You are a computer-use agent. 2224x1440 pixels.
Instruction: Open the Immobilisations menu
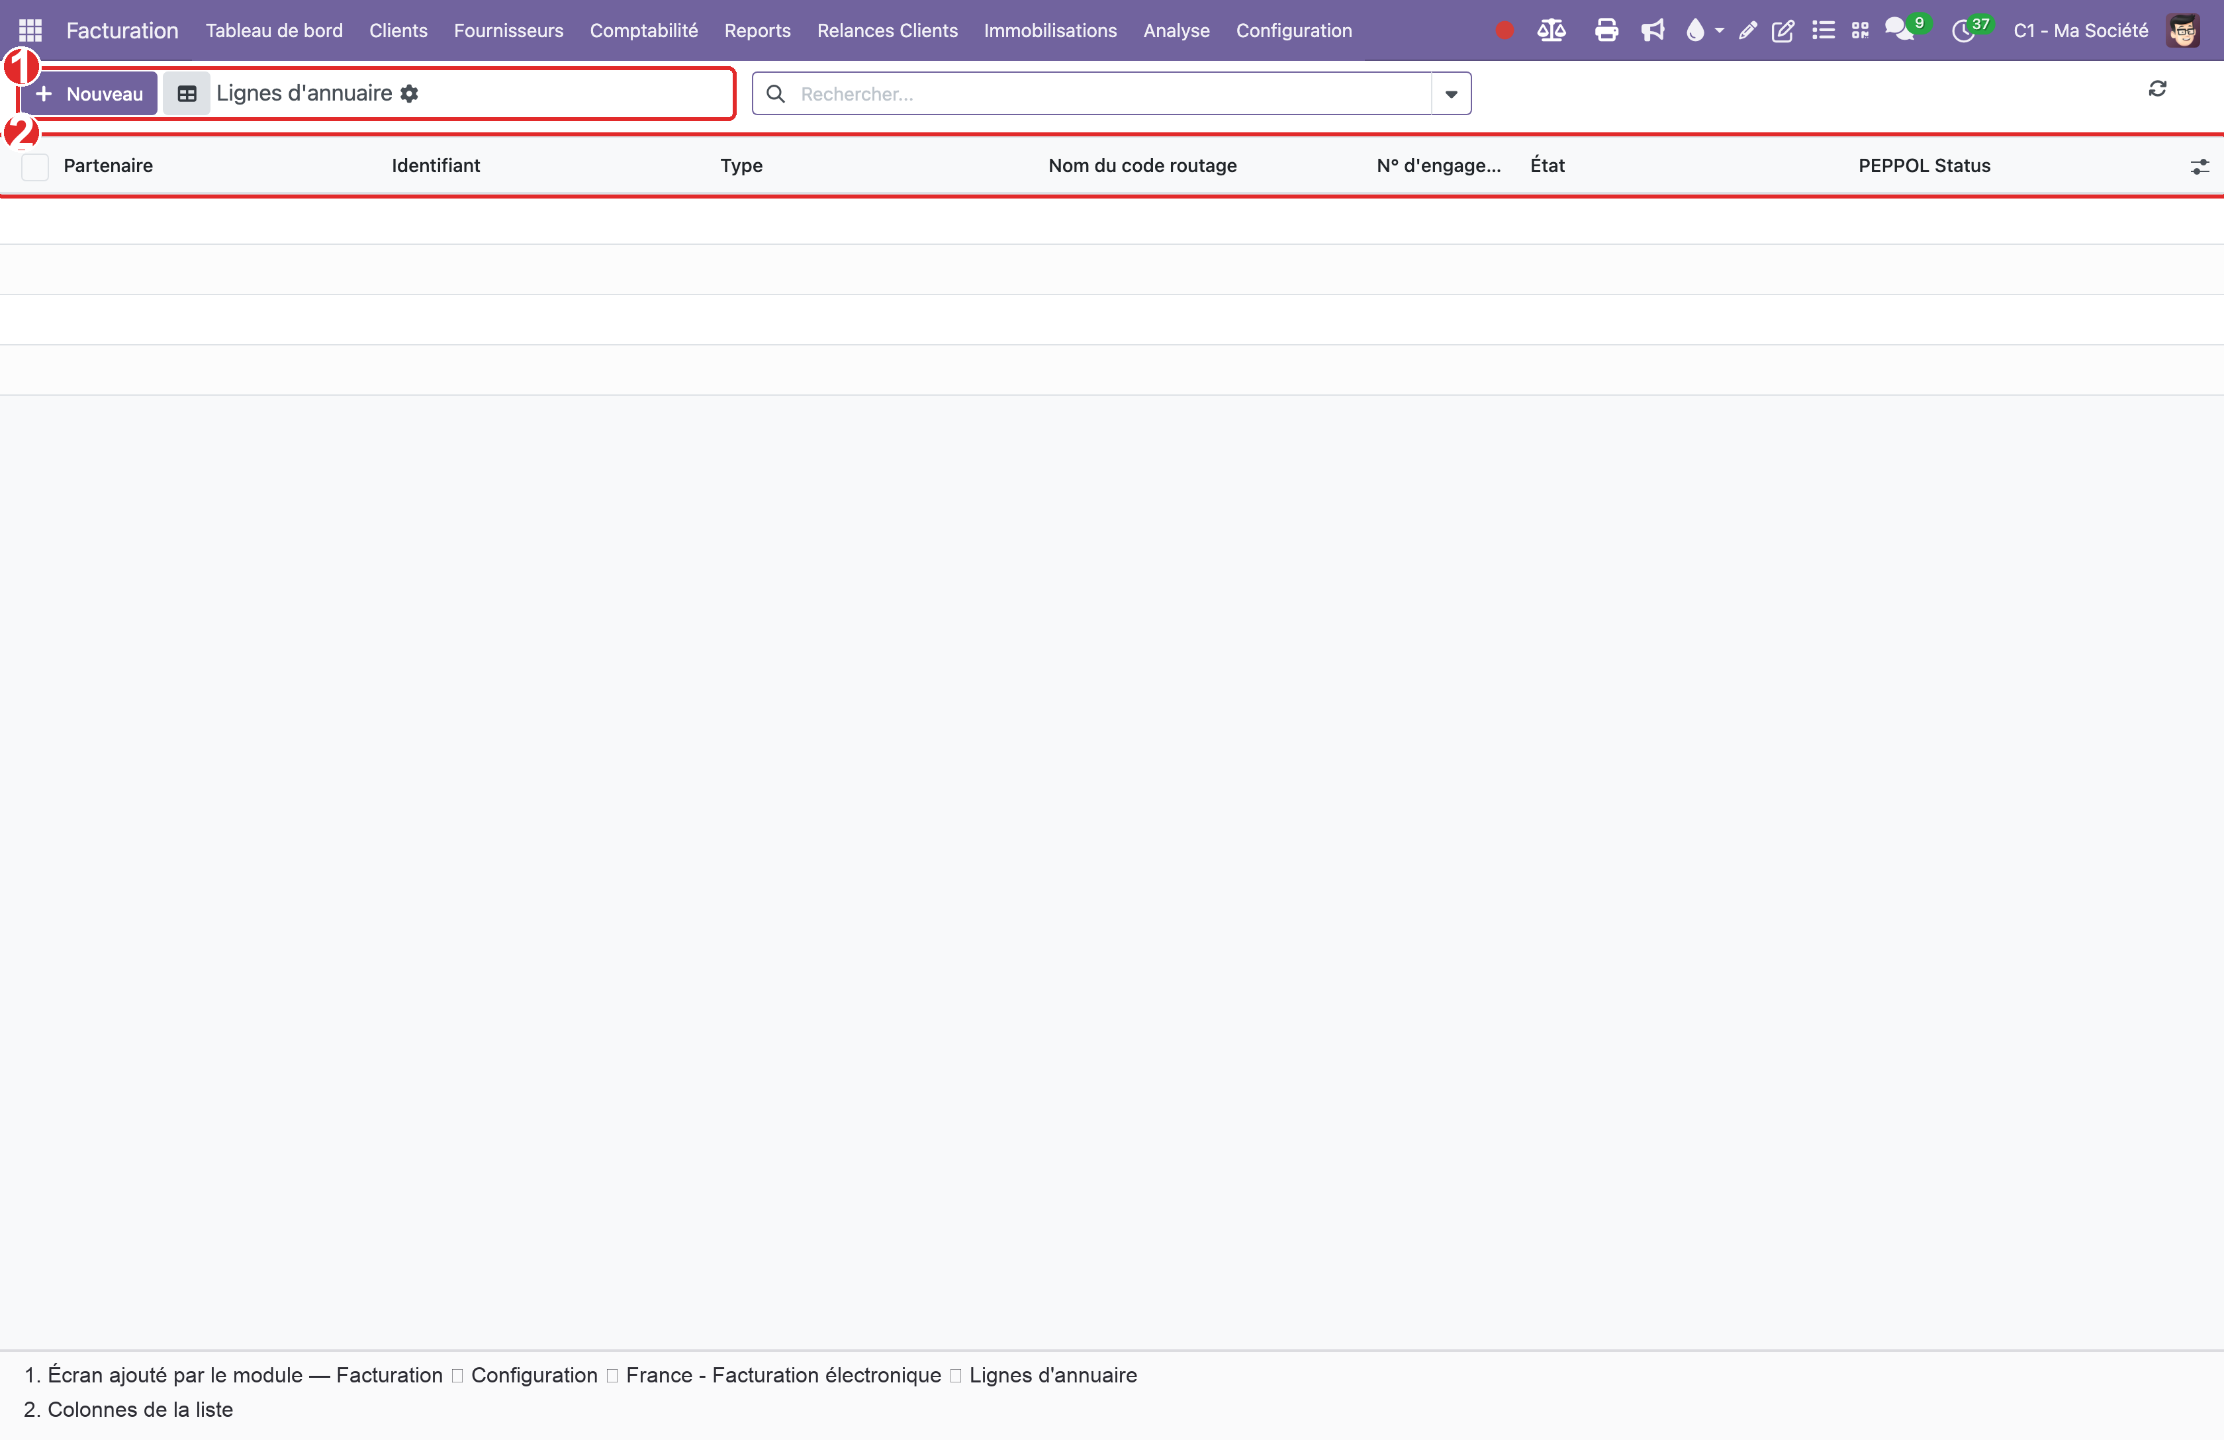(1050, 31)
